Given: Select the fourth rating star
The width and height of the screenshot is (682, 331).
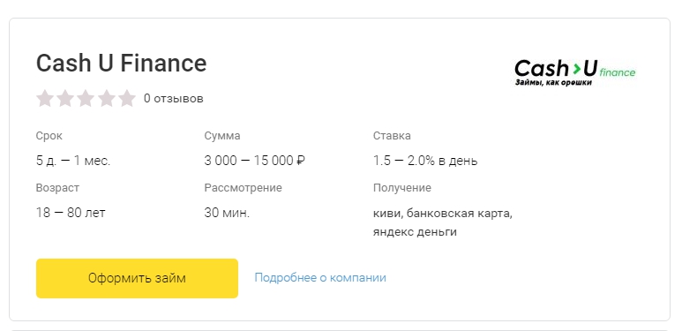Looking at the screenshot, I should pyautogui.click(x=107, y=98).
